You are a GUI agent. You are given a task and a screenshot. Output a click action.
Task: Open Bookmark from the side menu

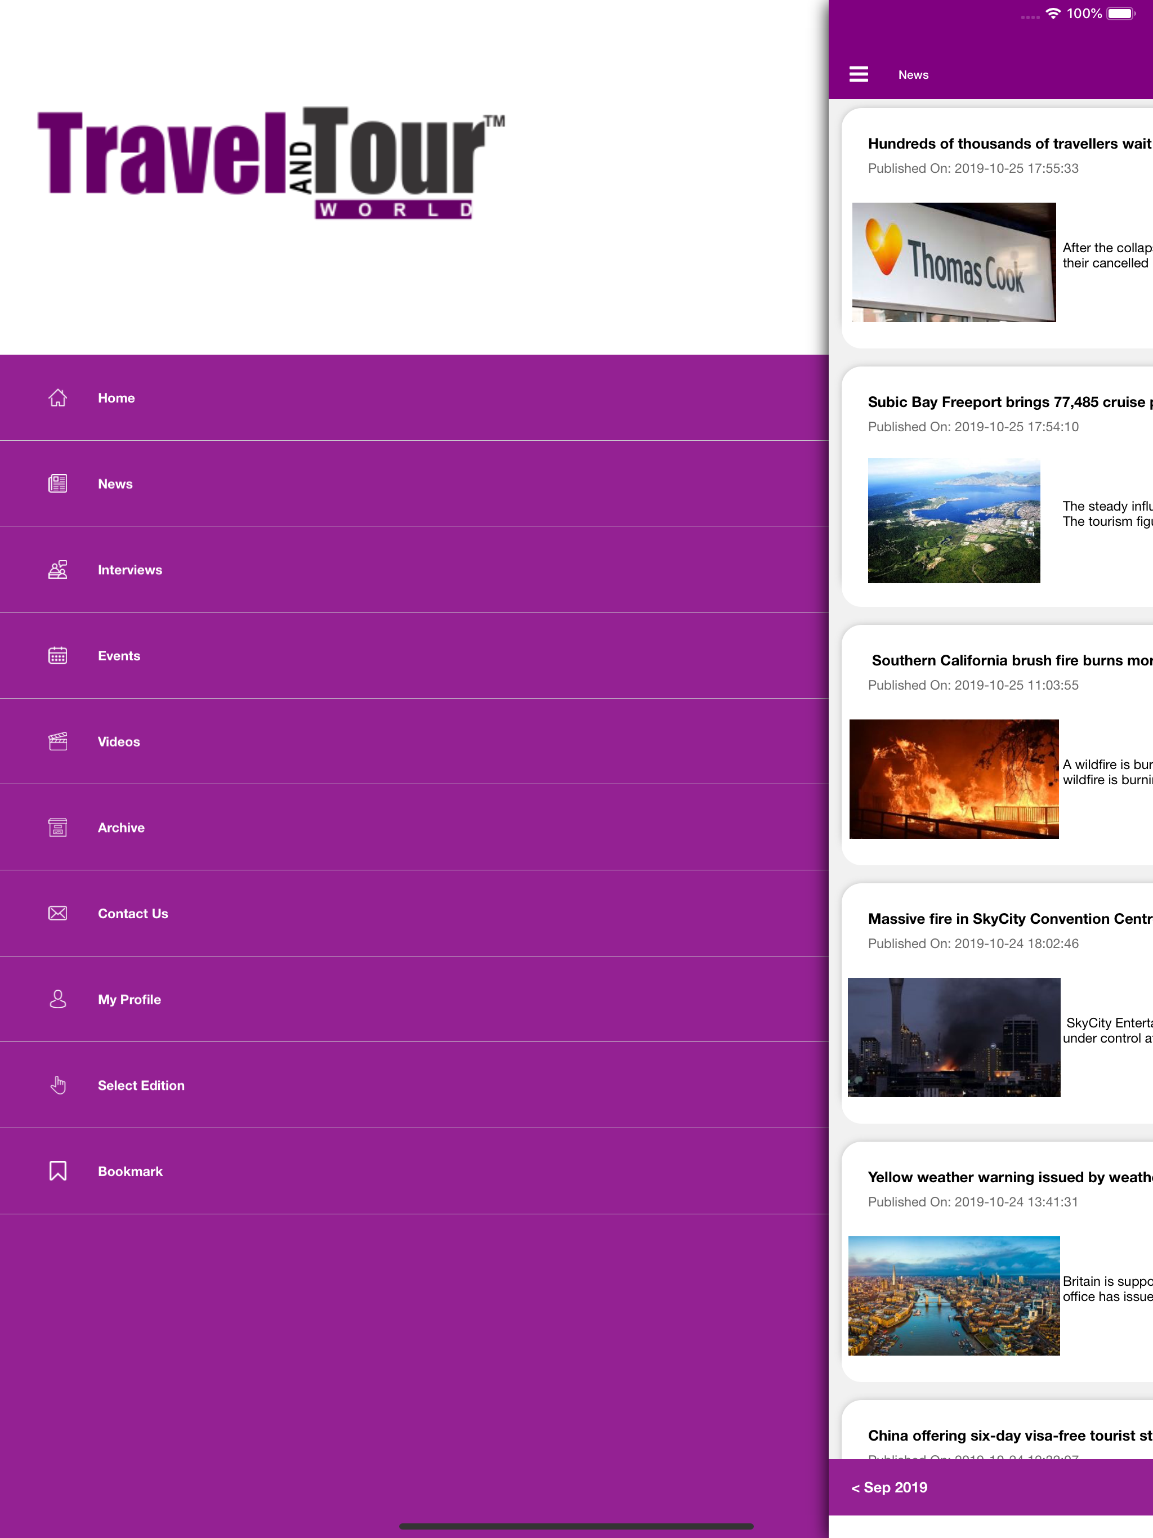click(414, 1171)
